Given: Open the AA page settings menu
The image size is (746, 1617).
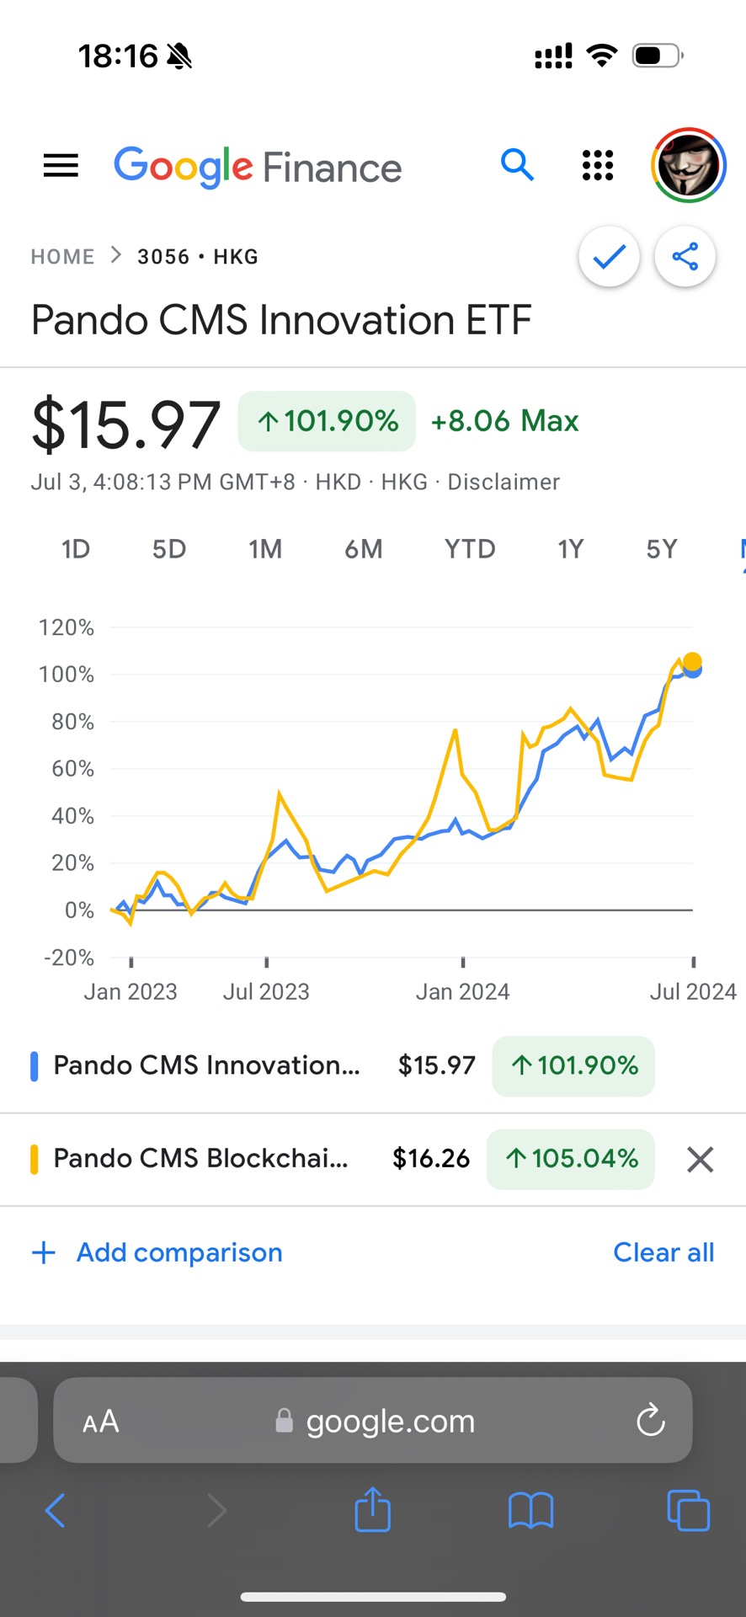Looking at the screenshot, I should pyautogui.click(x=101, y=1422).
